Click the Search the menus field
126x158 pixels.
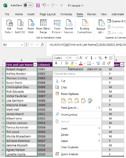[x=77, y=74]
